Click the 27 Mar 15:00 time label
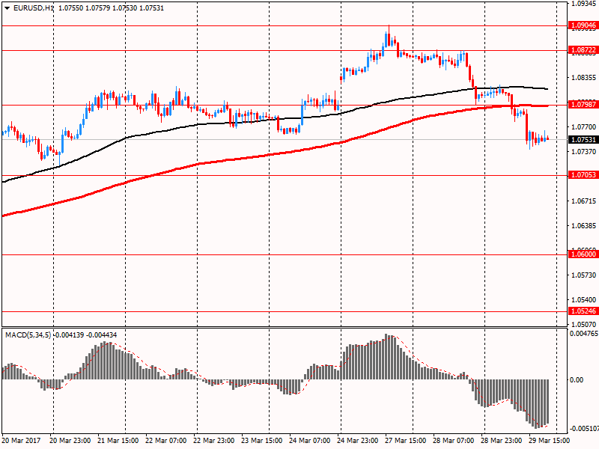 point(406,440)
